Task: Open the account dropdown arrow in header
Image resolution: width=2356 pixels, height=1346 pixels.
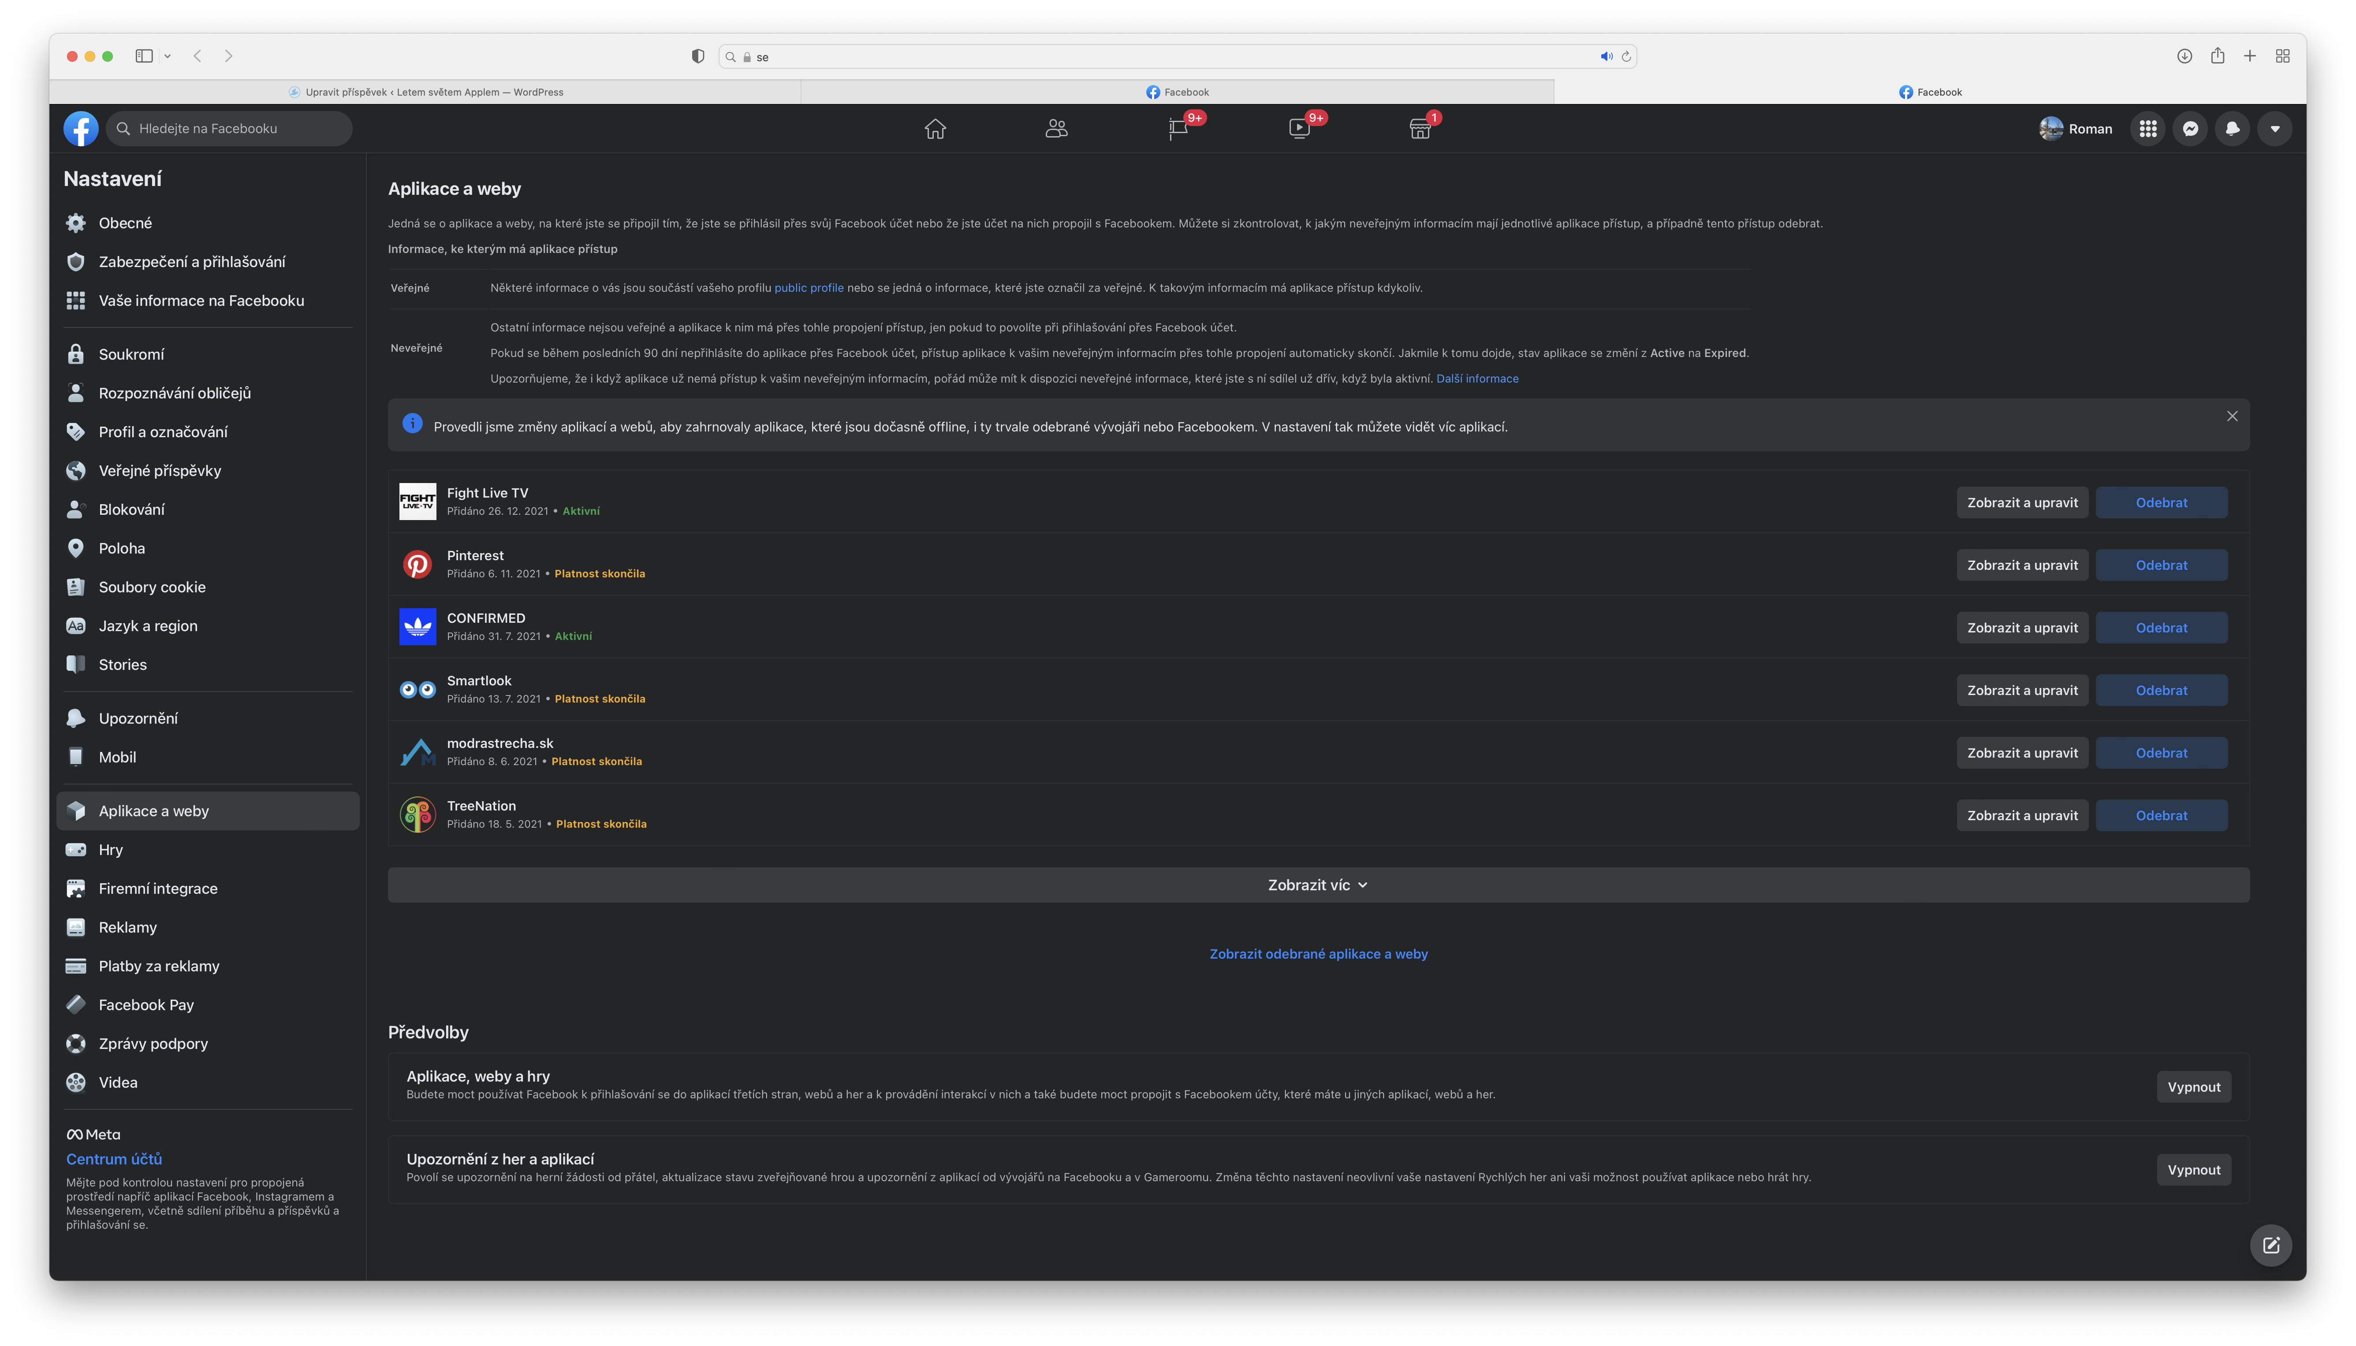Action: tap(2274, 129)
